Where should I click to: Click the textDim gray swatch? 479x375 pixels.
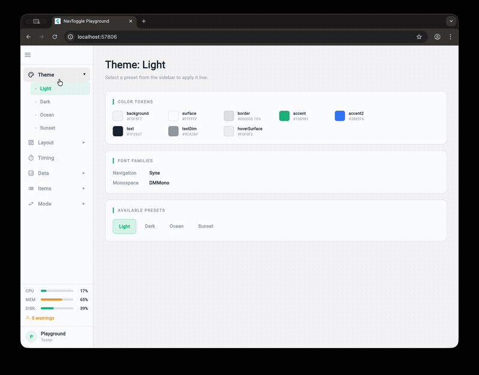point(173,131)
